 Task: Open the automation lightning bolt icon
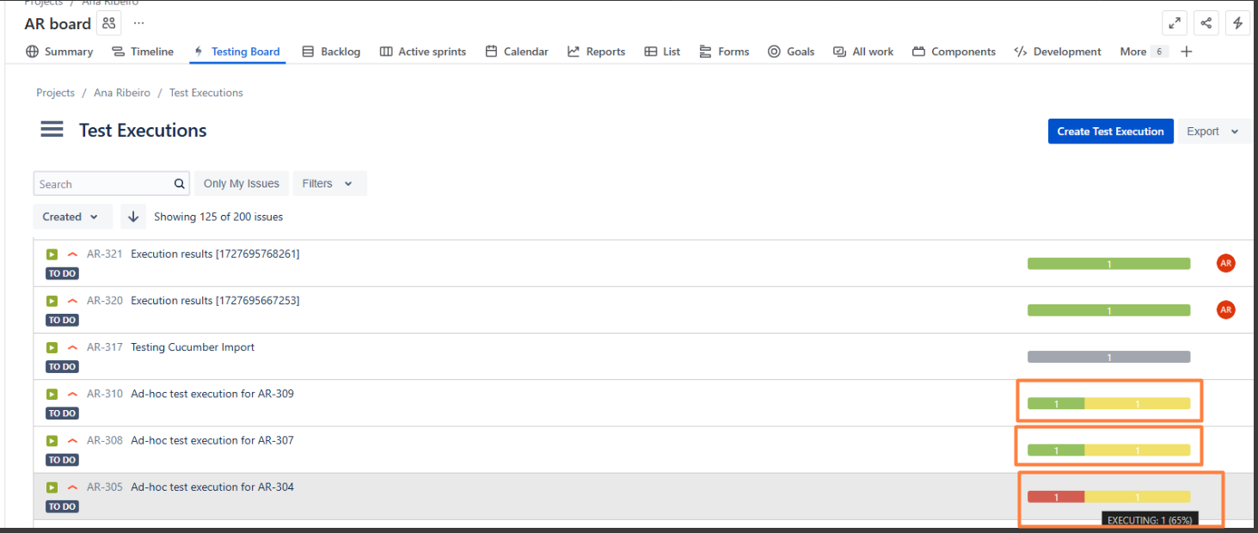pos(1237,23)
